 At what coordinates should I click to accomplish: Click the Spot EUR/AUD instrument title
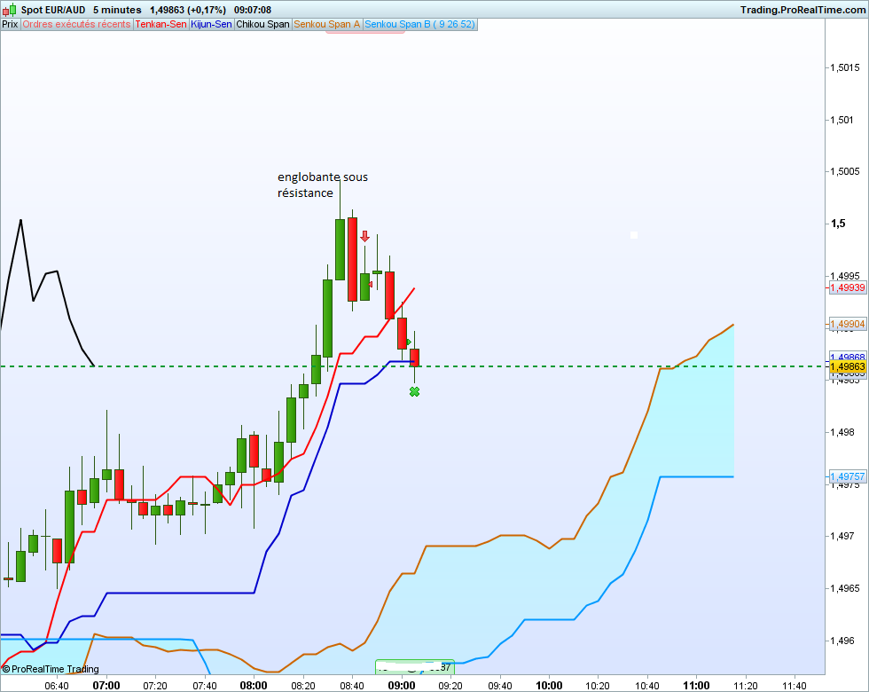pyautogui.click(x=53, y=10)
